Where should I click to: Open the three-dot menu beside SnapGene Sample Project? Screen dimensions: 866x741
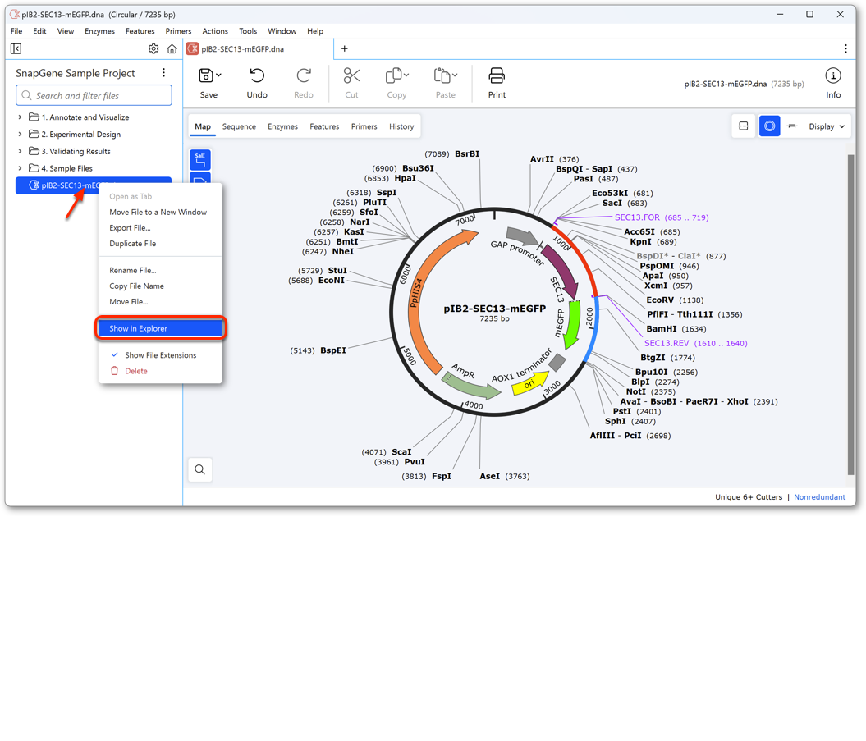[x=163, y=73]
